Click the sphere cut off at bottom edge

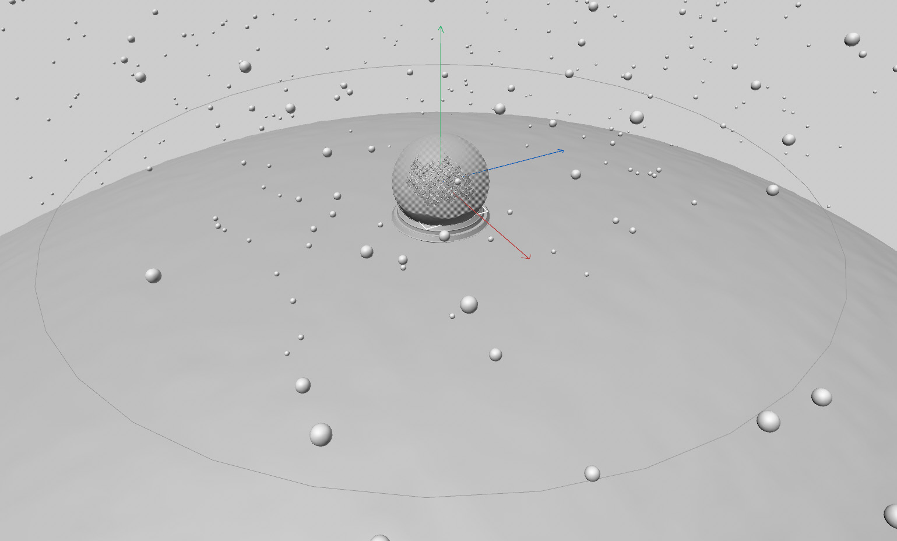(x=380, y=538)
